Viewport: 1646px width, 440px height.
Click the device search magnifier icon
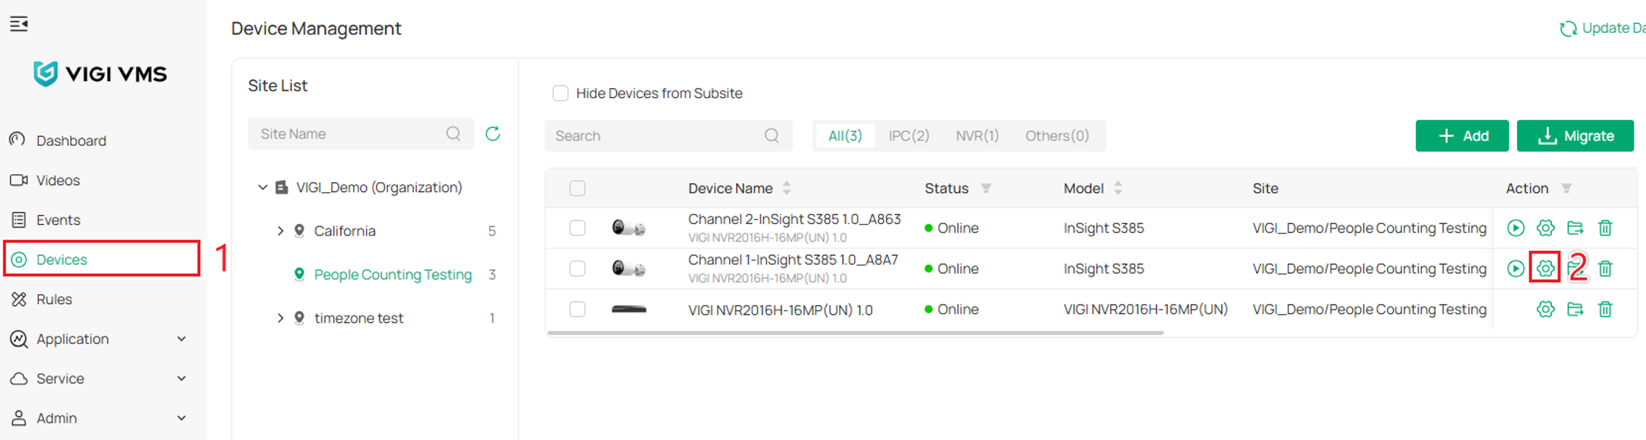click(772, 136)
